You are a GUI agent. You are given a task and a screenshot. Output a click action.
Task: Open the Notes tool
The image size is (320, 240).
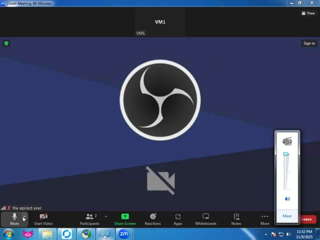(x=236, y=219)
